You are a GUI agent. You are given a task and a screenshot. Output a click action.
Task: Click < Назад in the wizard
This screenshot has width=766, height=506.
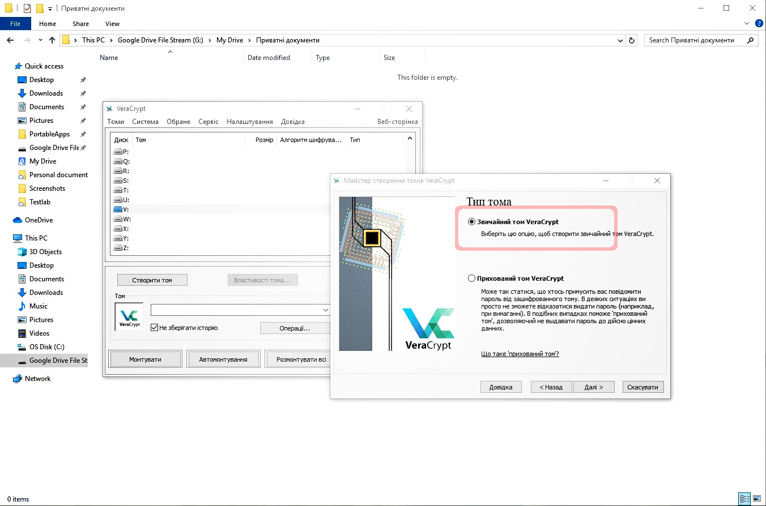551,387
